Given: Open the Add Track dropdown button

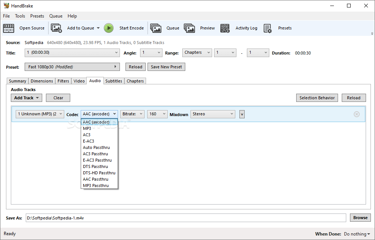Looking at the screenshot, I should [26, 98].
